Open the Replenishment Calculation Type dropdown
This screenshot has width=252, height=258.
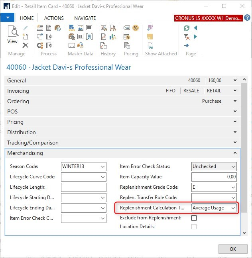point(233,208)
